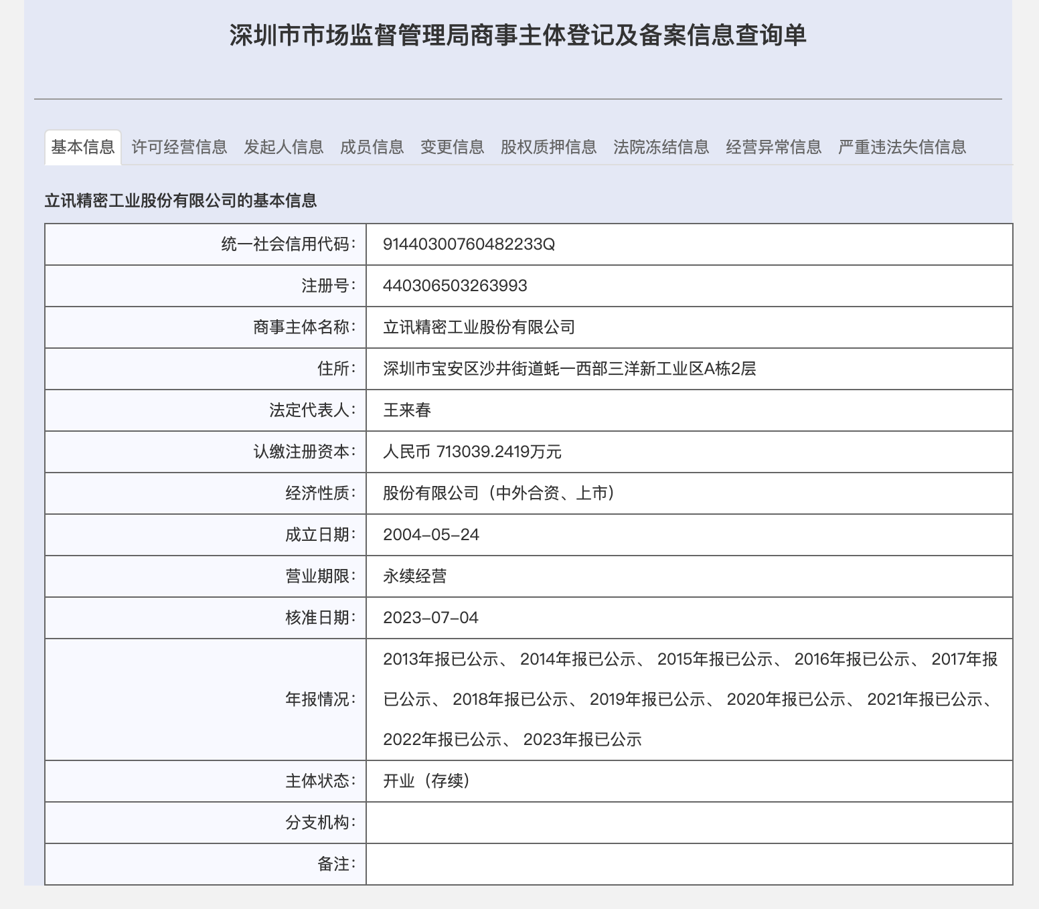
Task: Click the 2019年报已公示 entry
Action: point(647,699)
